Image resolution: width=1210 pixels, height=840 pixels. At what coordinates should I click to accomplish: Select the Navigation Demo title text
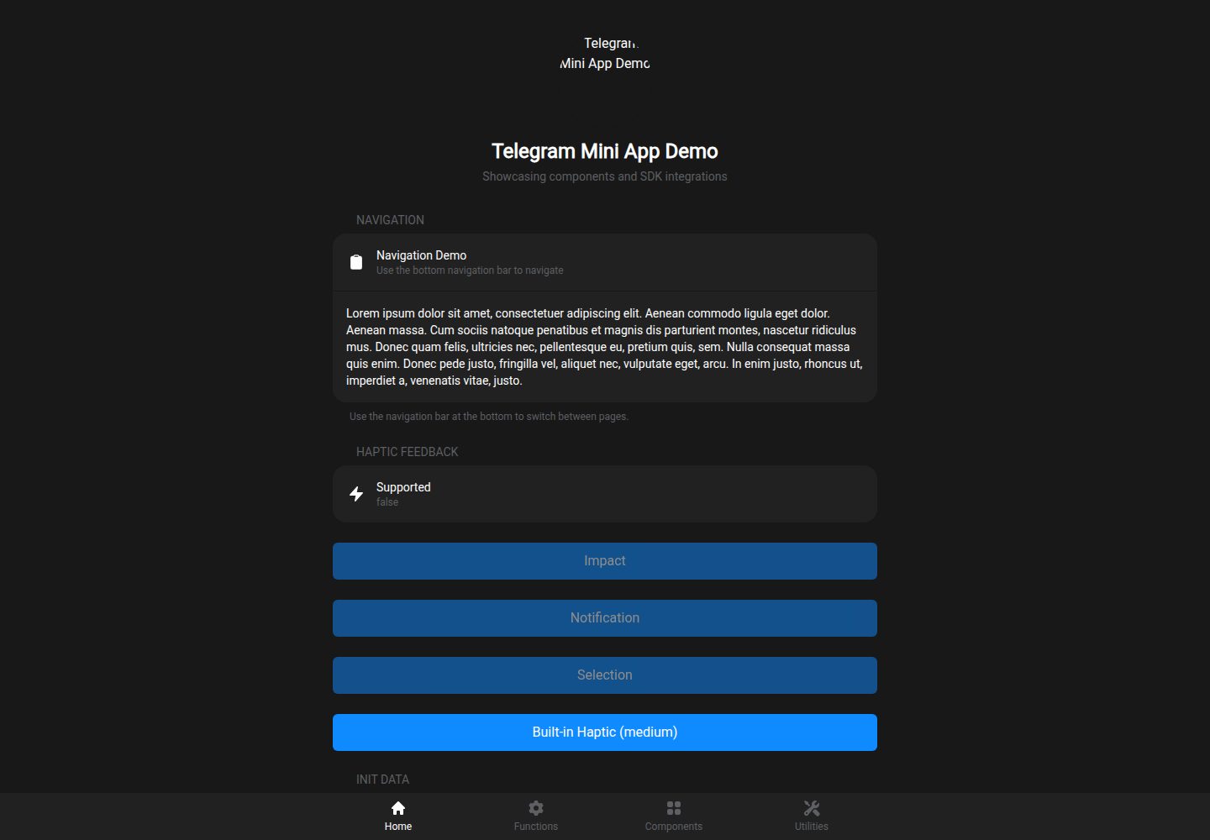pos(421,255)
